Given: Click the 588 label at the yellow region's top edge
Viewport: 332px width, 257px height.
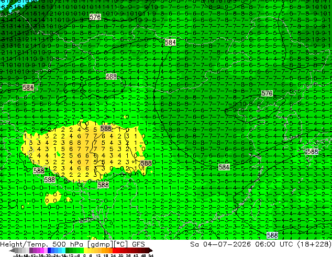Looking at the screenshot, I should coord(106,128).
